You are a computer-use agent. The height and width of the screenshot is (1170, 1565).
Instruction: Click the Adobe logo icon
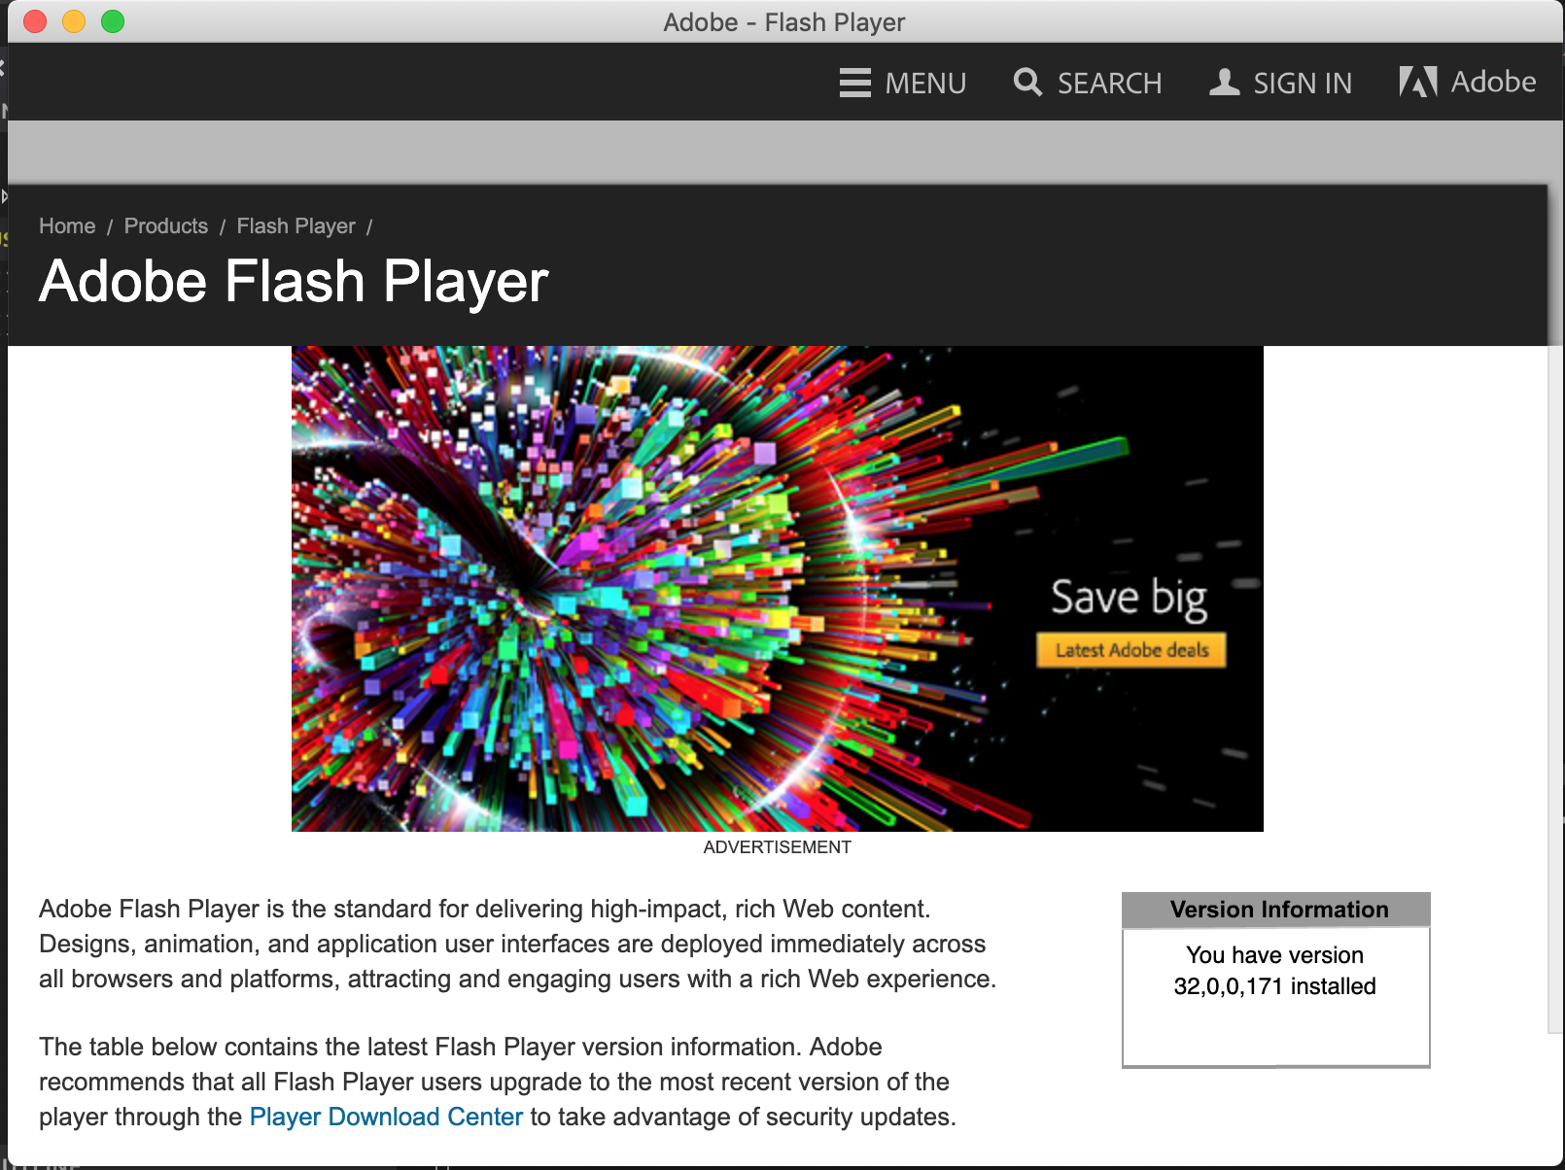[1418, 82]
